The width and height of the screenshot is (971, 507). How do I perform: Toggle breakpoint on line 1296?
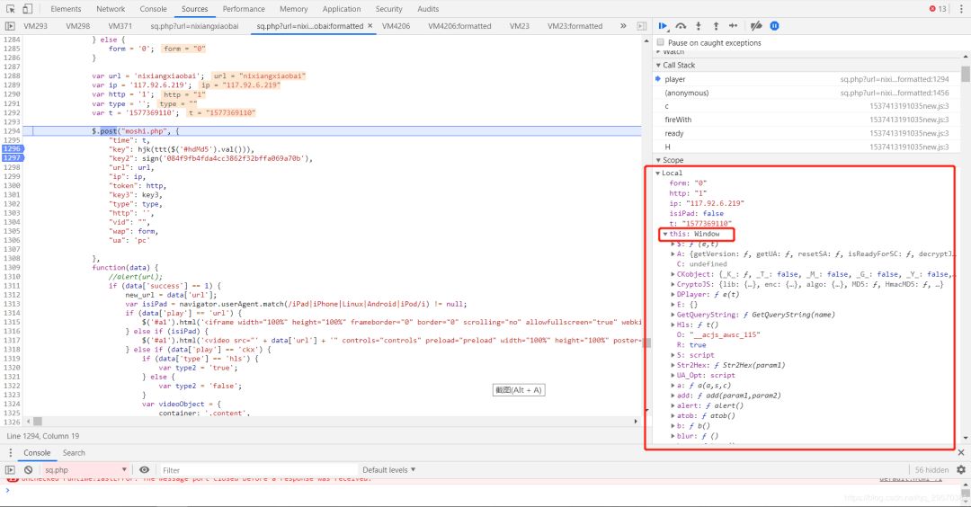pos(12,148)
